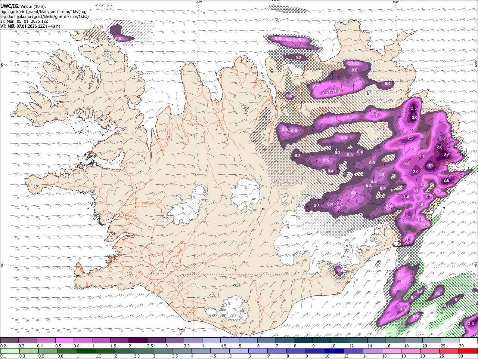478x359 pixels.
Task: Click the 3.0 snowfall value on the map
Action: [x=414, y=118]
